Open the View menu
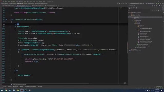164x92 pixels. (x=9, y=1)
